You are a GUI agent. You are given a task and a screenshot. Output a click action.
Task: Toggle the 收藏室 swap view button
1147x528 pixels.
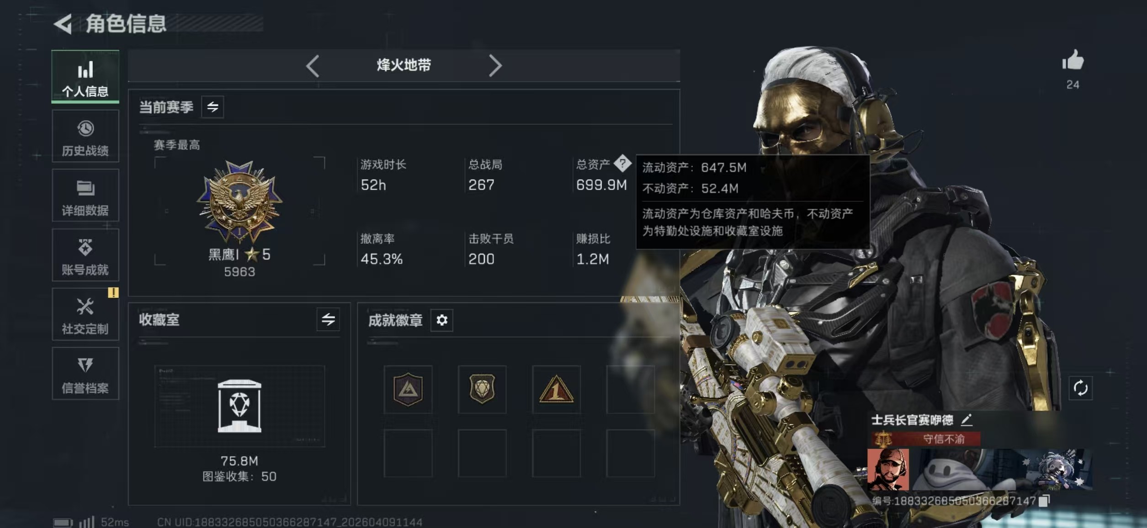pos(328,319)
